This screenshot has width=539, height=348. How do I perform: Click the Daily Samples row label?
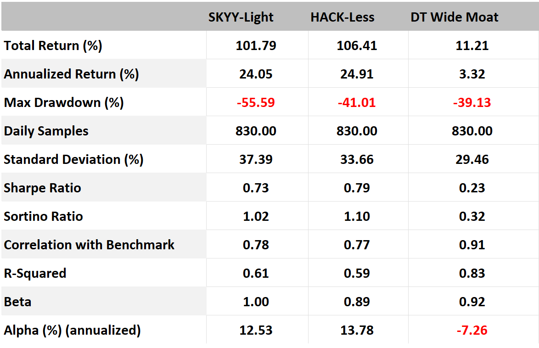click(x=46, y=131)
